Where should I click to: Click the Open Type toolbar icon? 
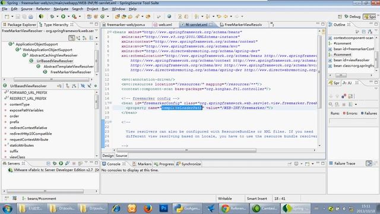[x=118, y=17]
